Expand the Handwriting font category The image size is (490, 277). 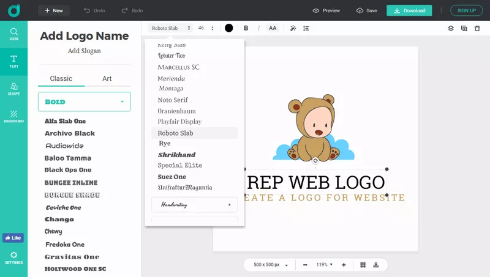194,205
